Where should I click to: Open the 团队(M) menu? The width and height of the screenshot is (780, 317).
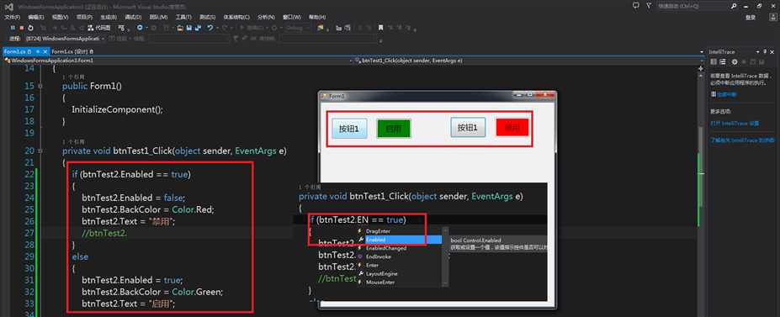(x=158, y=17)
